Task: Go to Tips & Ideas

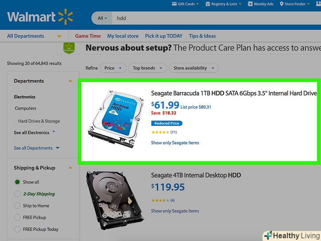Action: click(x=202, y=36)
